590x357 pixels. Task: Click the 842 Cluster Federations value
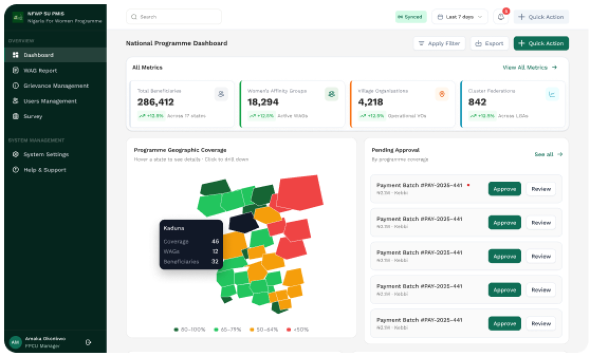tap(477, 102)
